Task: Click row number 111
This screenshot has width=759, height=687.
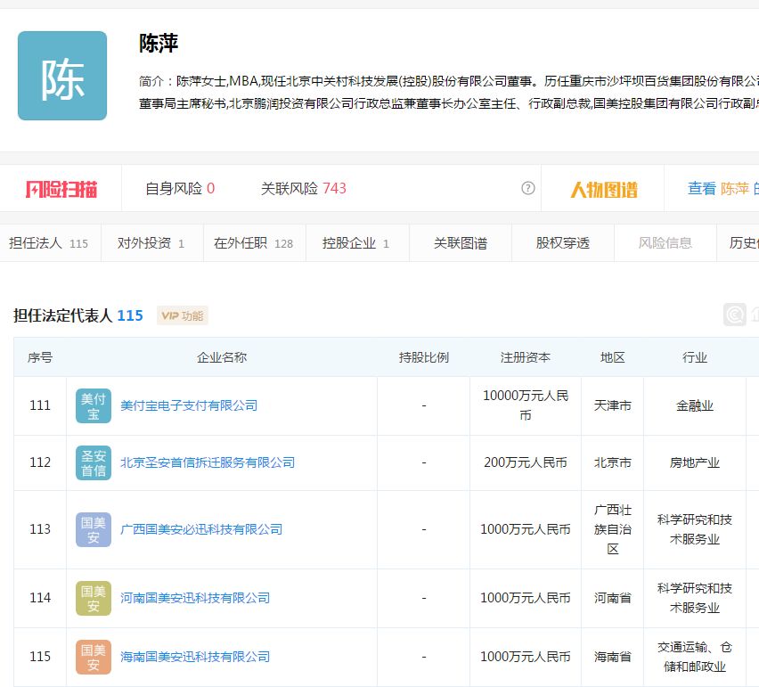Action: click(x=40, y=405)
